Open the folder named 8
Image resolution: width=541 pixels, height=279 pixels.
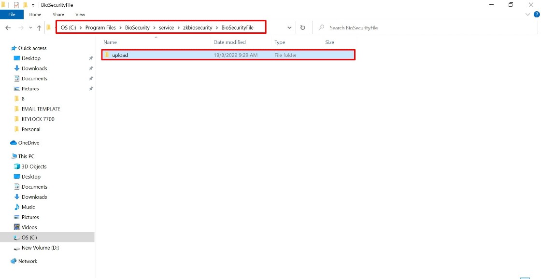(x=23, y=98)
